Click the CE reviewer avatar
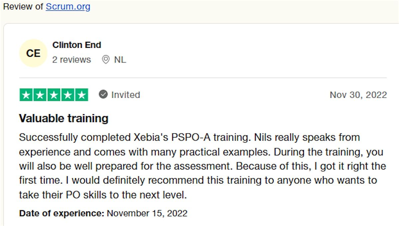 click(33, 53)
